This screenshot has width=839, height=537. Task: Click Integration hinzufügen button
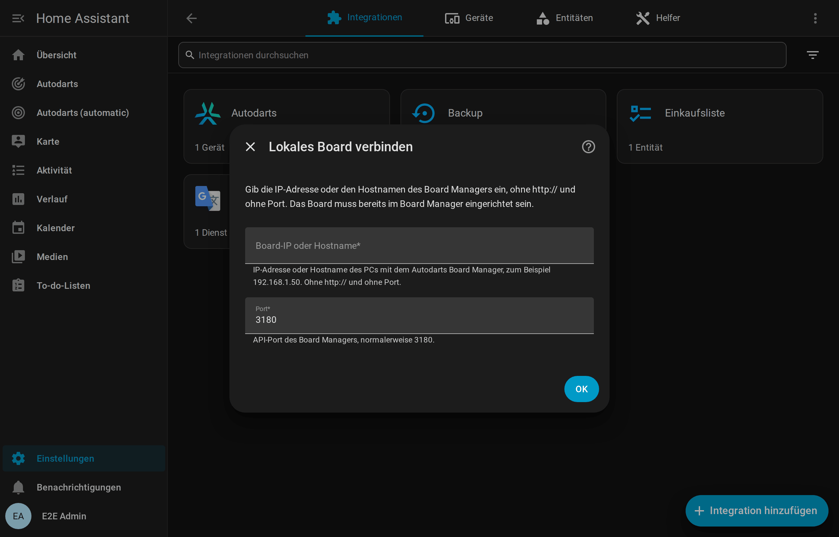pos(756,510)
